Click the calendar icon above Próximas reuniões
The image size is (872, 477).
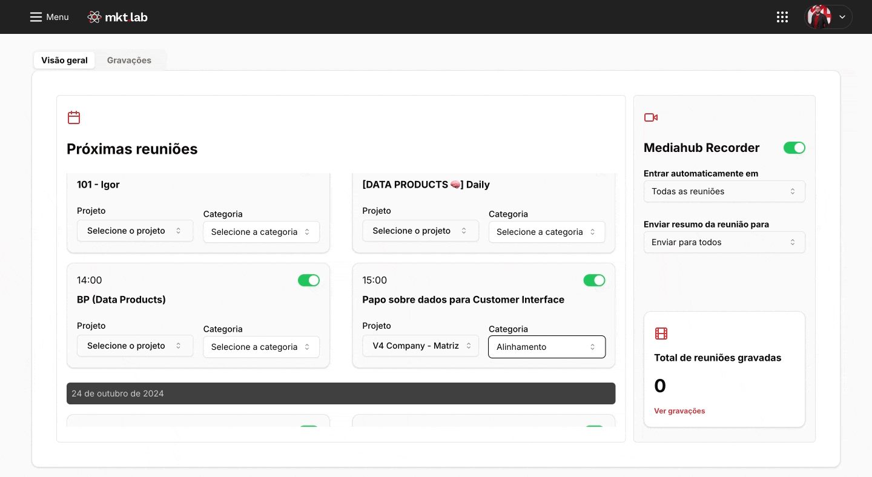coord(74,117)
